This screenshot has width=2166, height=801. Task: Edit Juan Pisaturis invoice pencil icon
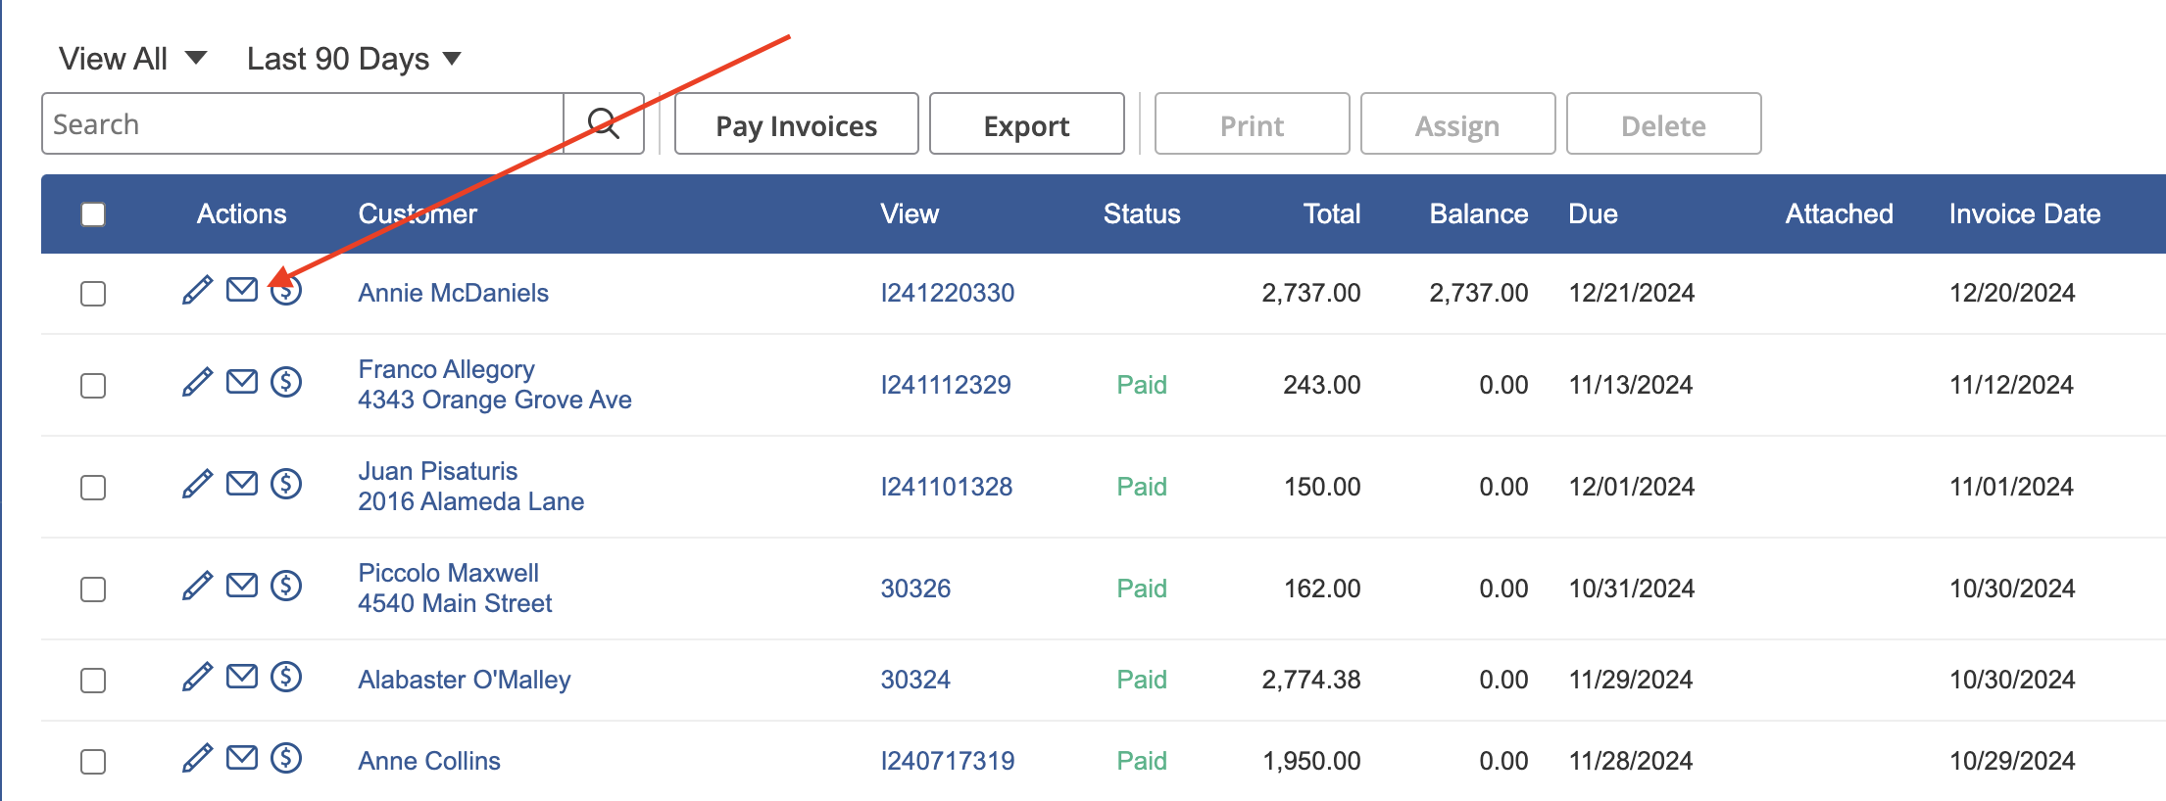(197, 484)
